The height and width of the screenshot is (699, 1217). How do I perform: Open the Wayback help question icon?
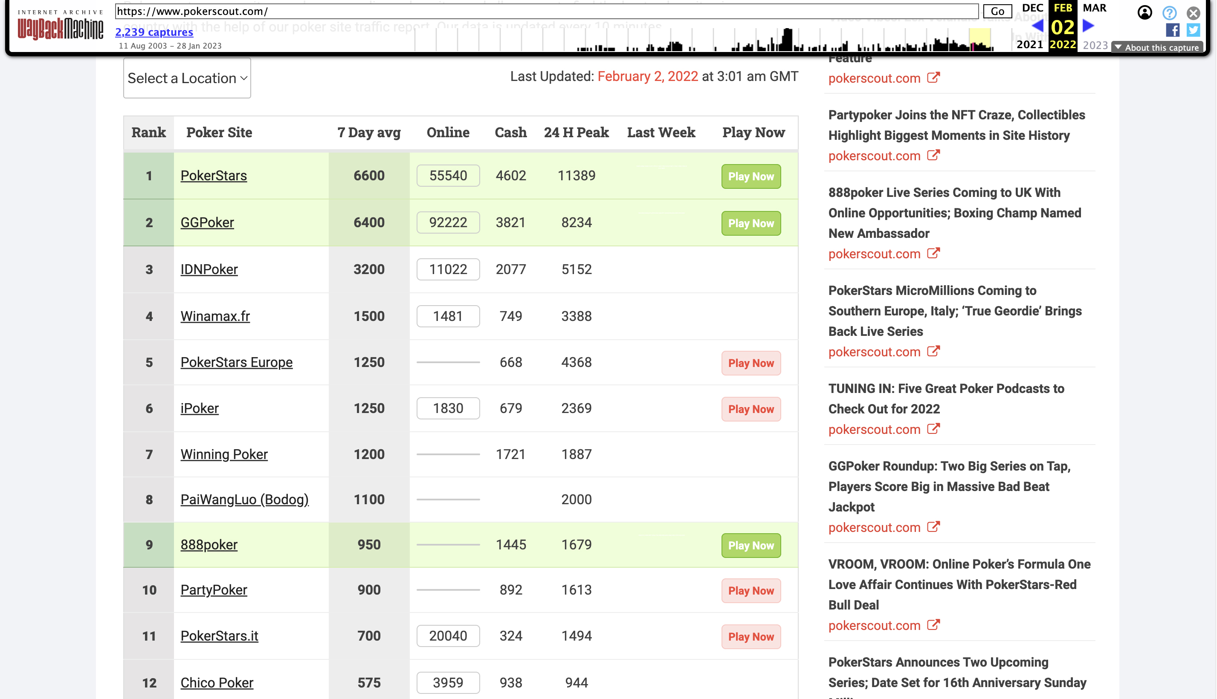tap(1169, 12)
